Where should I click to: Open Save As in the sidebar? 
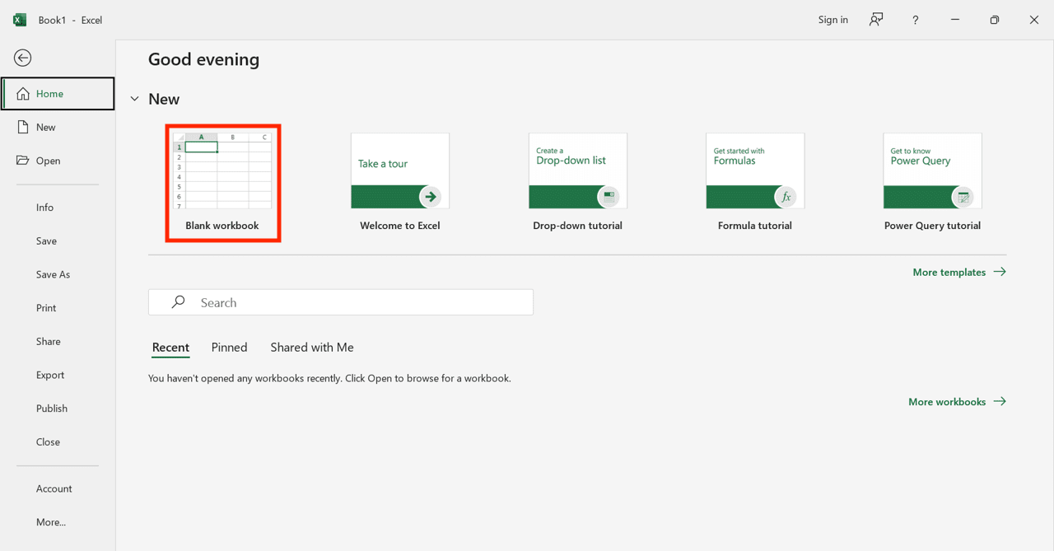point(53,274)
